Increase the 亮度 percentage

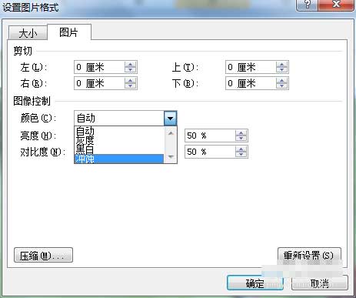click(x=241, y=132)
